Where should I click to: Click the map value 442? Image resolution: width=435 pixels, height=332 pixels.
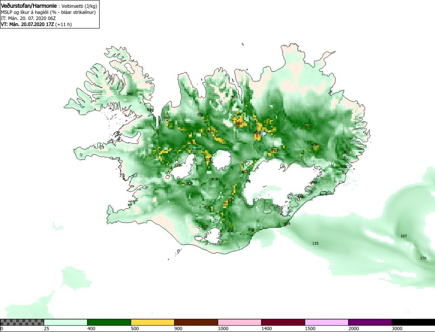pos(301,197)
